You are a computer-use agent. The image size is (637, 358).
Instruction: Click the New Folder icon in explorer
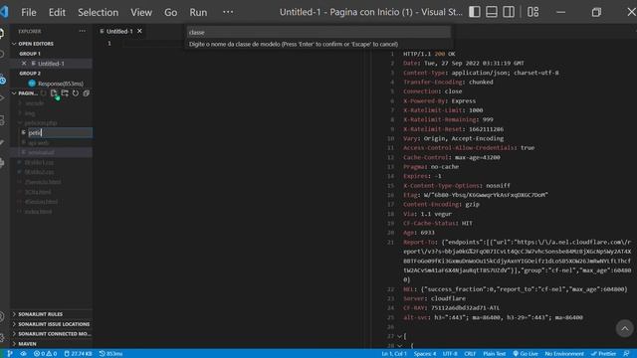(x=65, y=93)
